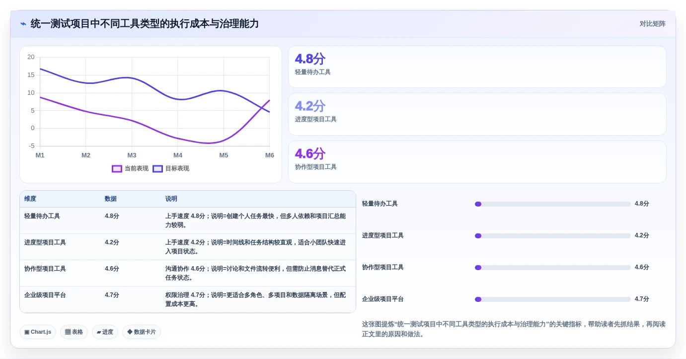Click the 轻量待办工具 progress bar
The image size is (686, 359).
pyautogui.click(x=553, y=204)
